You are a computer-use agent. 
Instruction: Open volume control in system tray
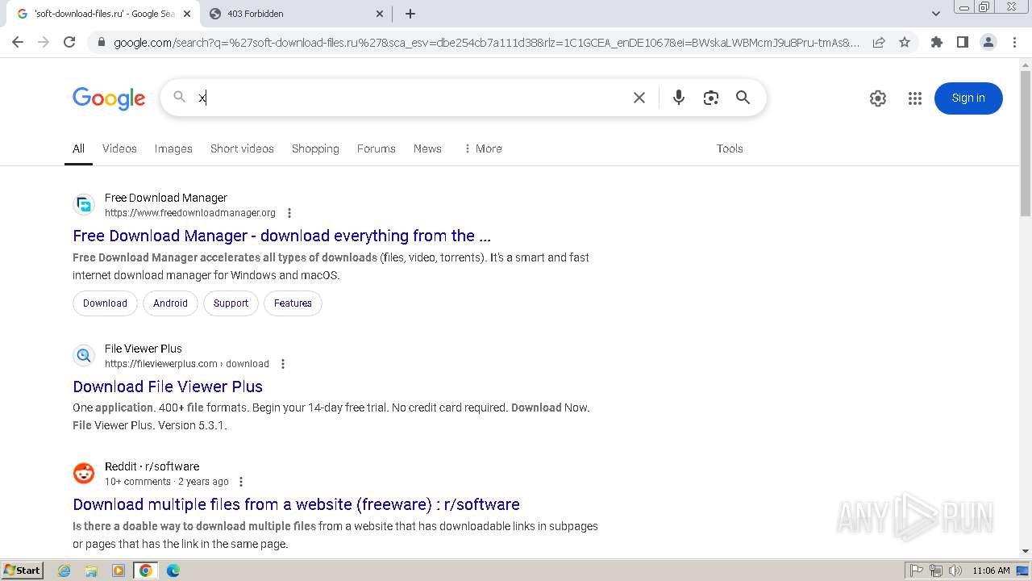pyautogui.click(x=955, y=571)
